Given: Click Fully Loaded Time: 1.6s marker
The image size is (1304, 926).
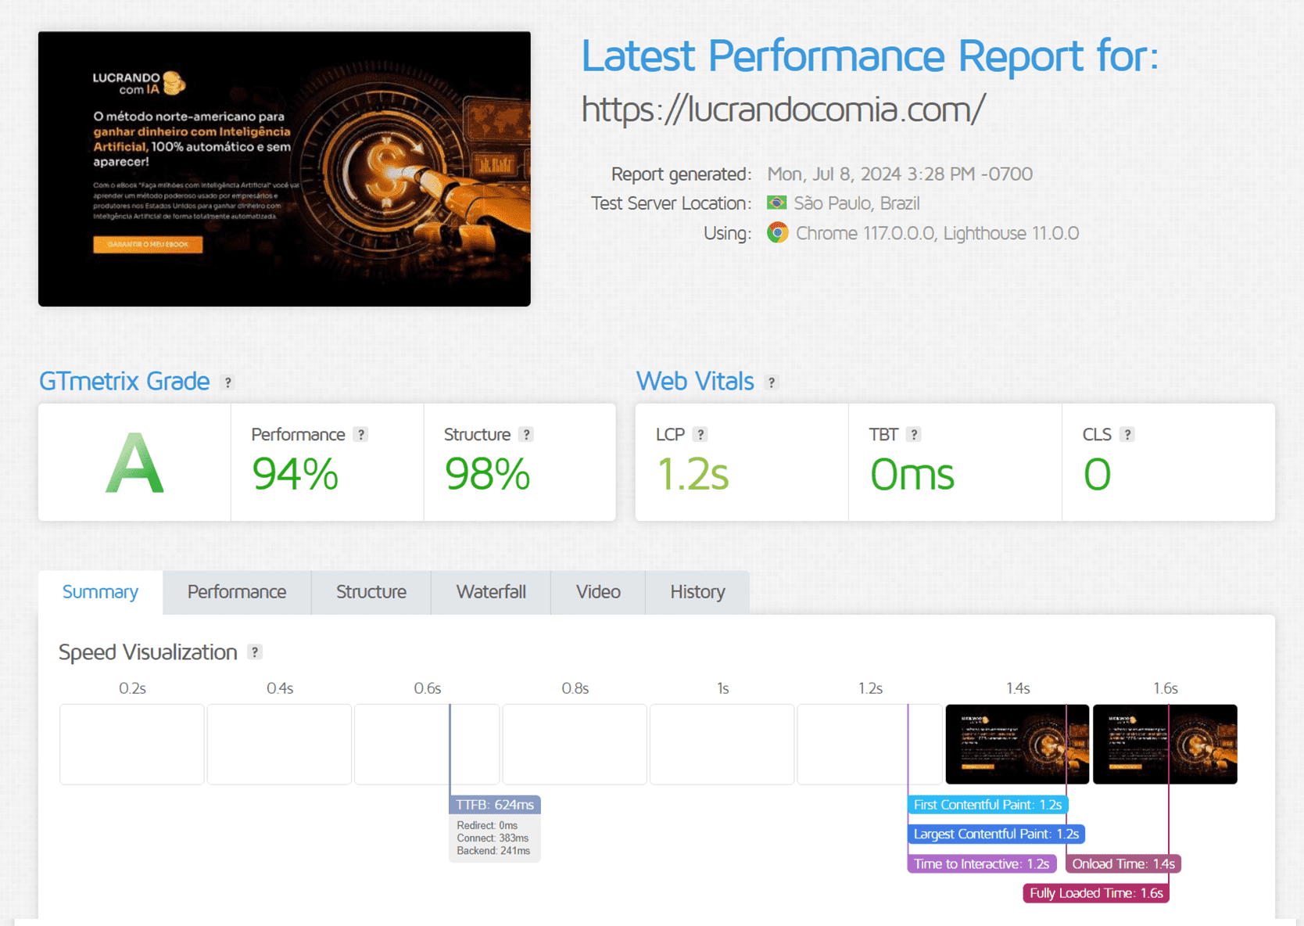Looking at the screenshot, I should (1096, 893).
